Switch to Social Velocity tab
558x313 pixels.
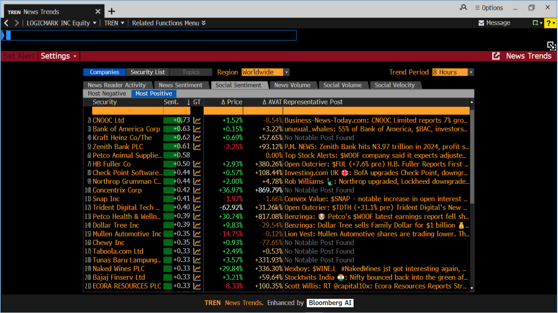[394, 85]
